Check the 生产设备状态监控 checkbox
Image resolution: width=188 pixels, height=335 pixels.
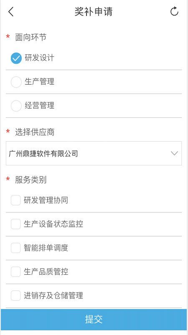point(16,224)
